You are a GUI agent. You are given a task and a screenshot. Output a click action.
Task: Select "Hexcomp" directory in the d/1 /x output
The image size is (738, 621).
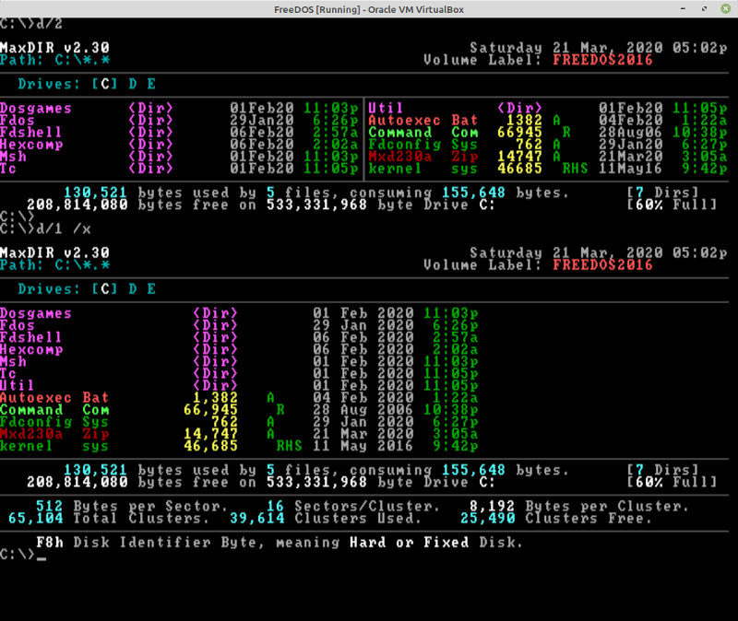(x=31, y=349)
